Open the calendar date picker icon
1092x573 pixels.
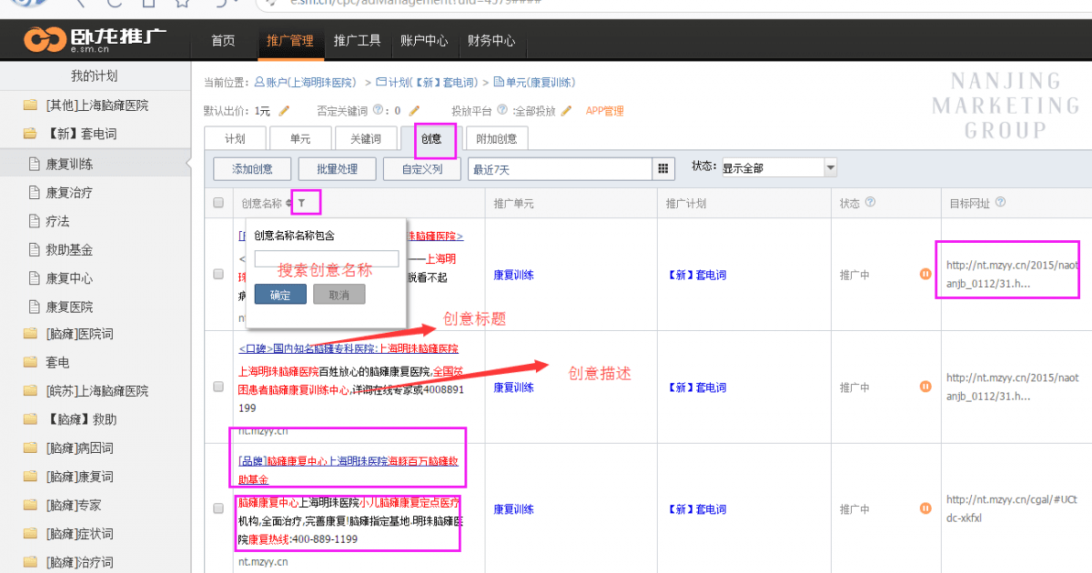(x=663, y=168)
